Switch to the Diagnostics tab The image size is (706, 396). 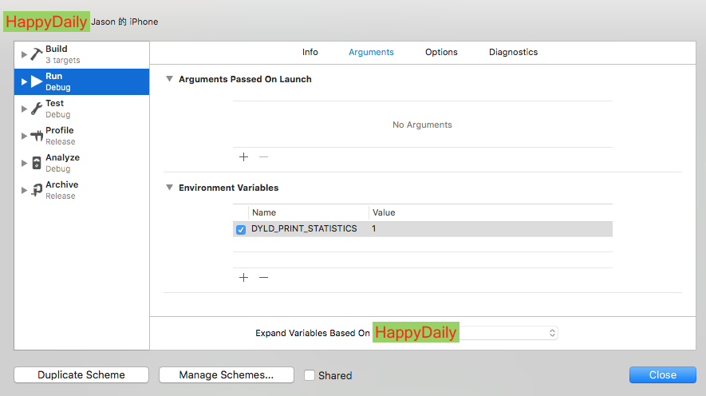point(513,52)
